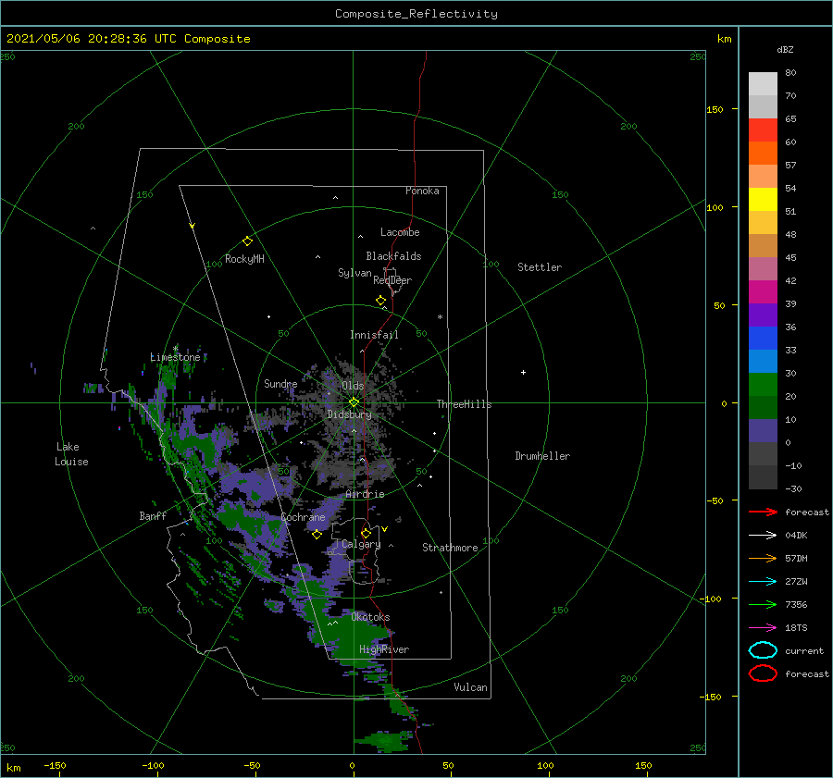833x778 pixels.
Task: Click the RockyMH label
Action: 244,259
